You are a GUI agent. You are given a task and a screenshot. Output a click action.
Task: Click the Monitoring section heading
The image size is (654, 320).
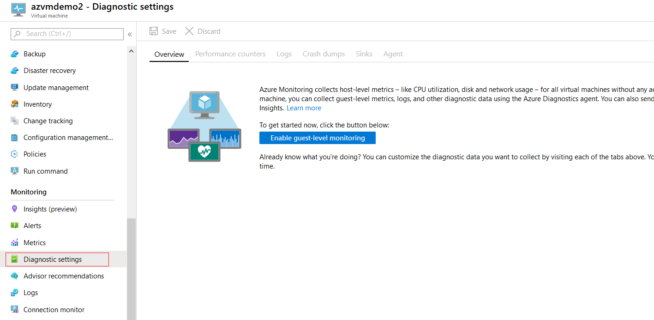coord(29,192)
